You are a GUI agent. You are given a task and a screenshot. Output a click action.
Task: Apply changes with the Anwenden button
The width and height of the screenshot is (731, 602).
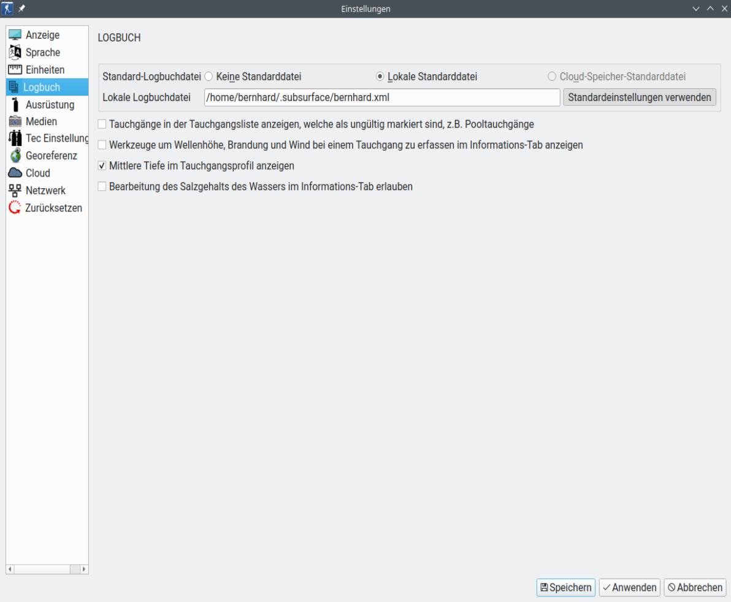point(629,587)
